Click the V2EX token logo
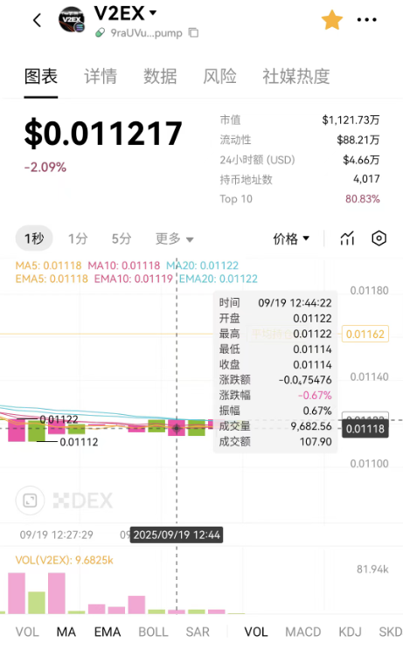403x656 pixels. [x=72, y=20]
